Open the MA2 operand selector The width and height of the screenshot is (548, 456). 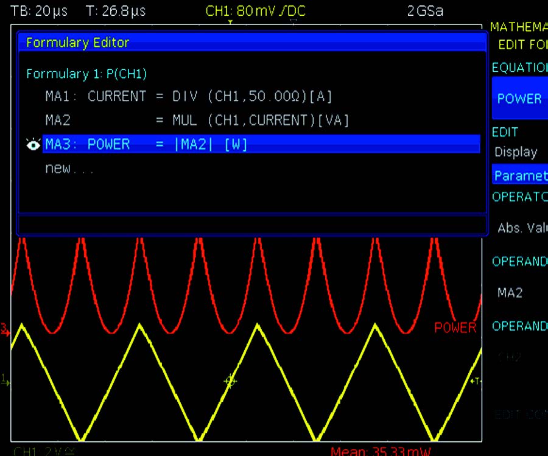510,293
